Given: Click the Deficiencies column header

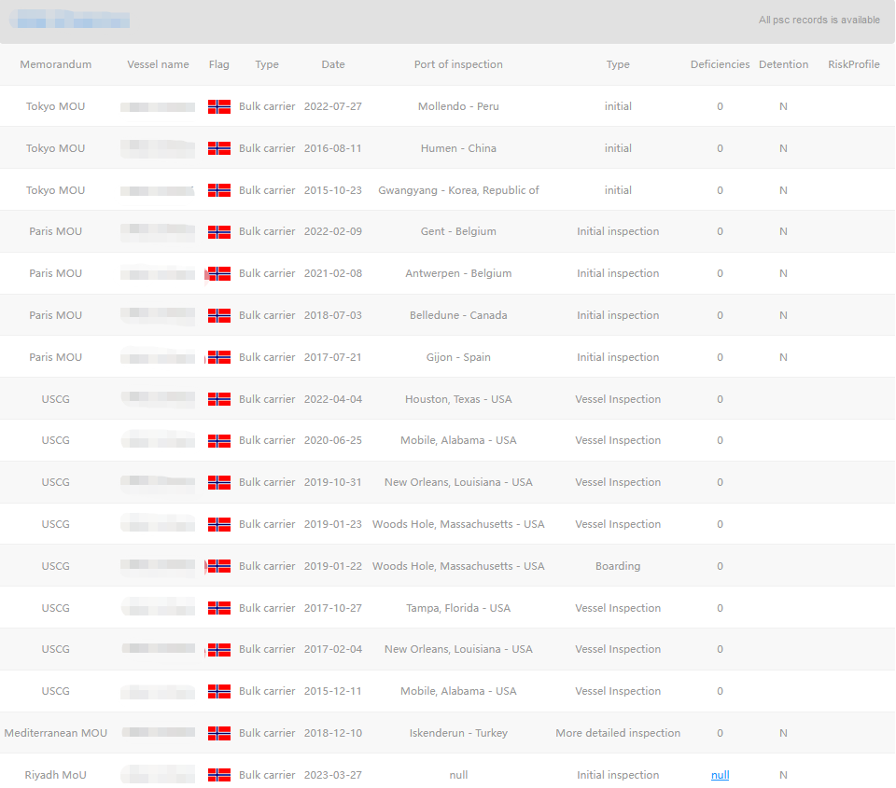Looking at the screenshot, I should [x=720, y=64].
